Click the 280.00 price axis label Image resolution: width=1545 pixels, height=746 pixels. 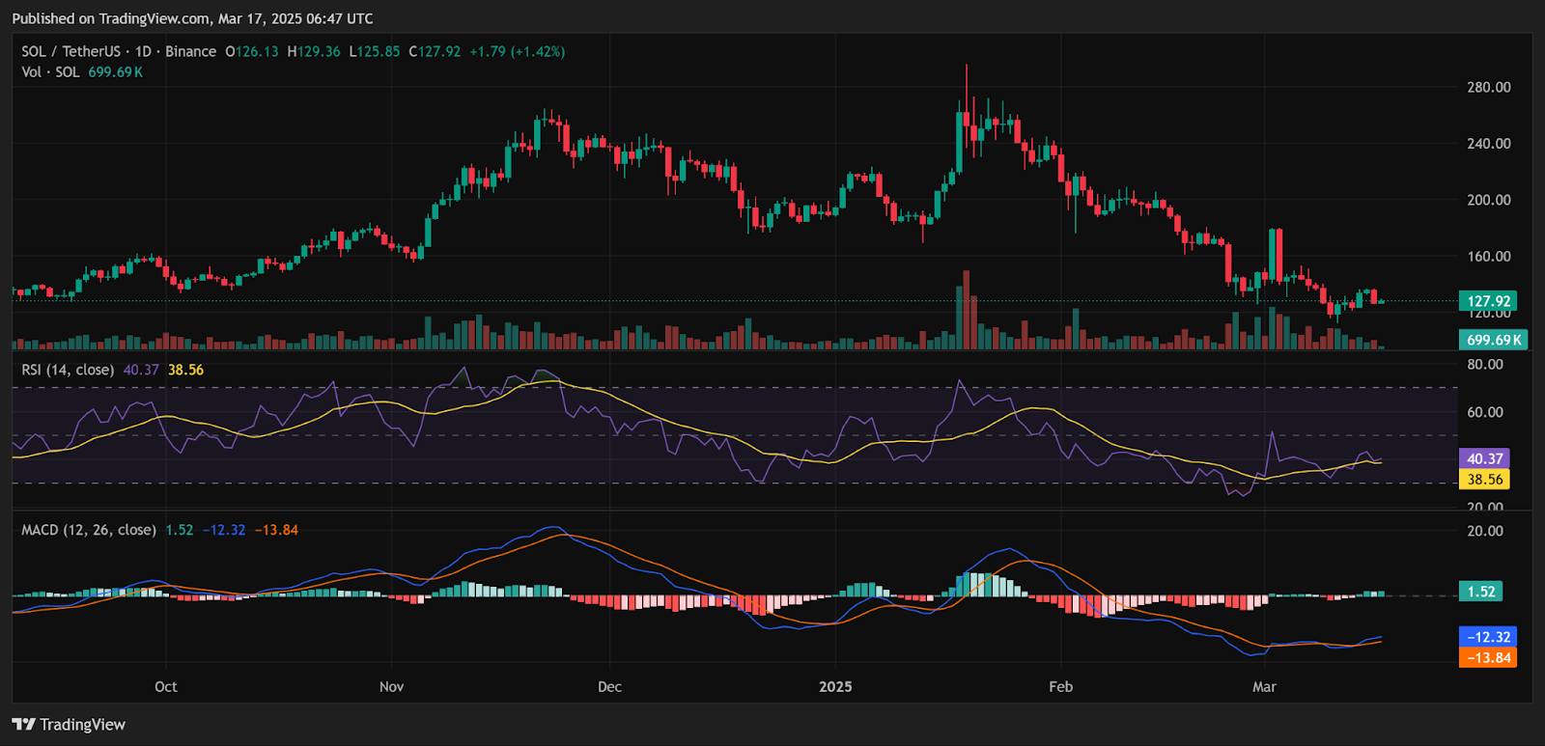click(x=1488, y=87)
